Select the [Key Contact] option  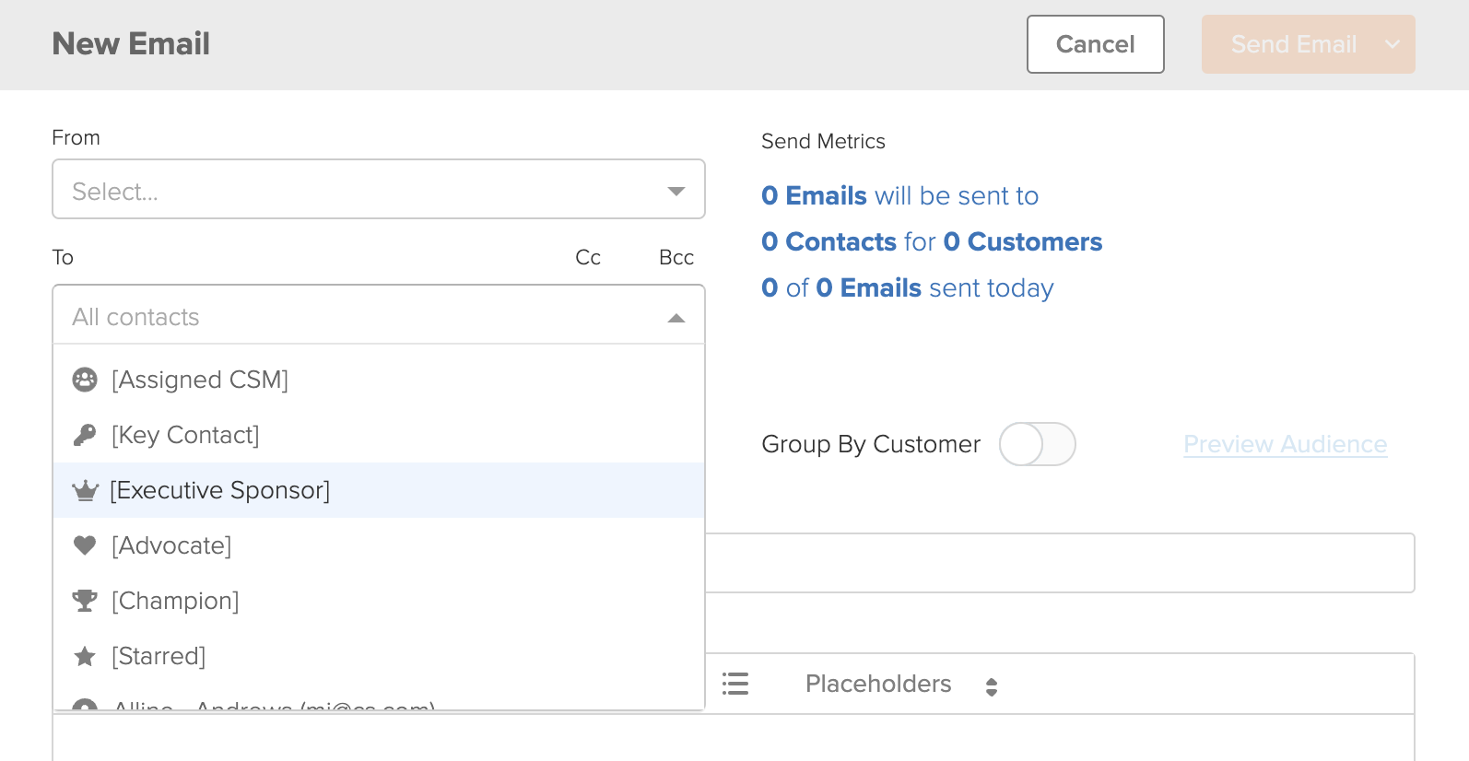click(x=379, y=435)
